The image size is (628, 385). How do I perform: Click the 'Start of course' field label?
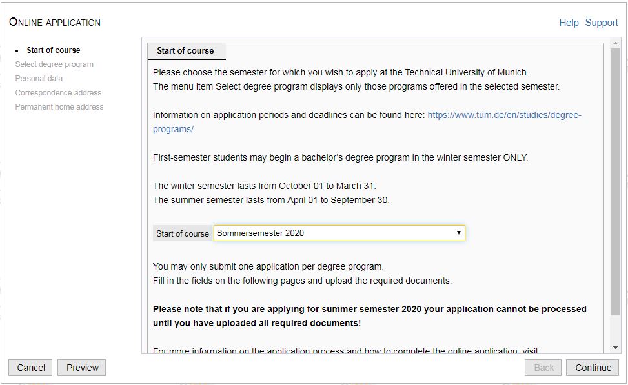click(183, 233)
